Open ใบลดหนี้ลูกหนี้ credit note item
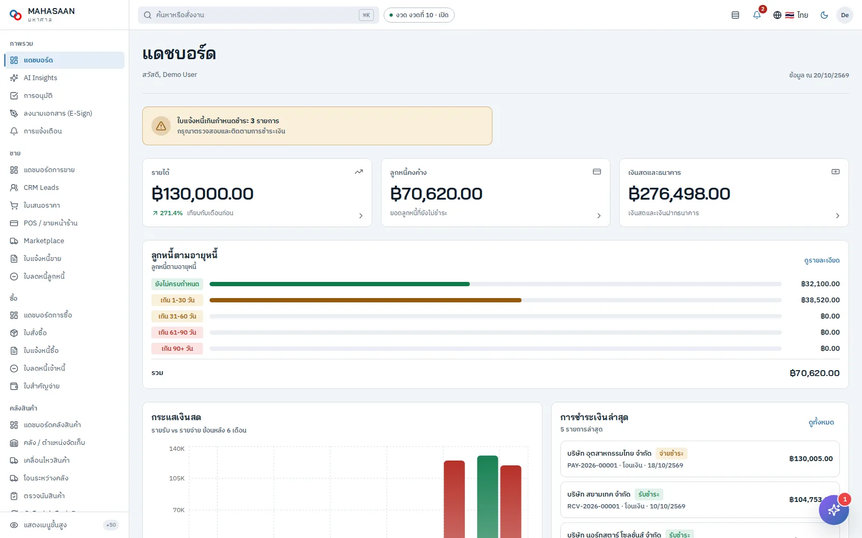This screenshot has width=862, height=538. 64,277
